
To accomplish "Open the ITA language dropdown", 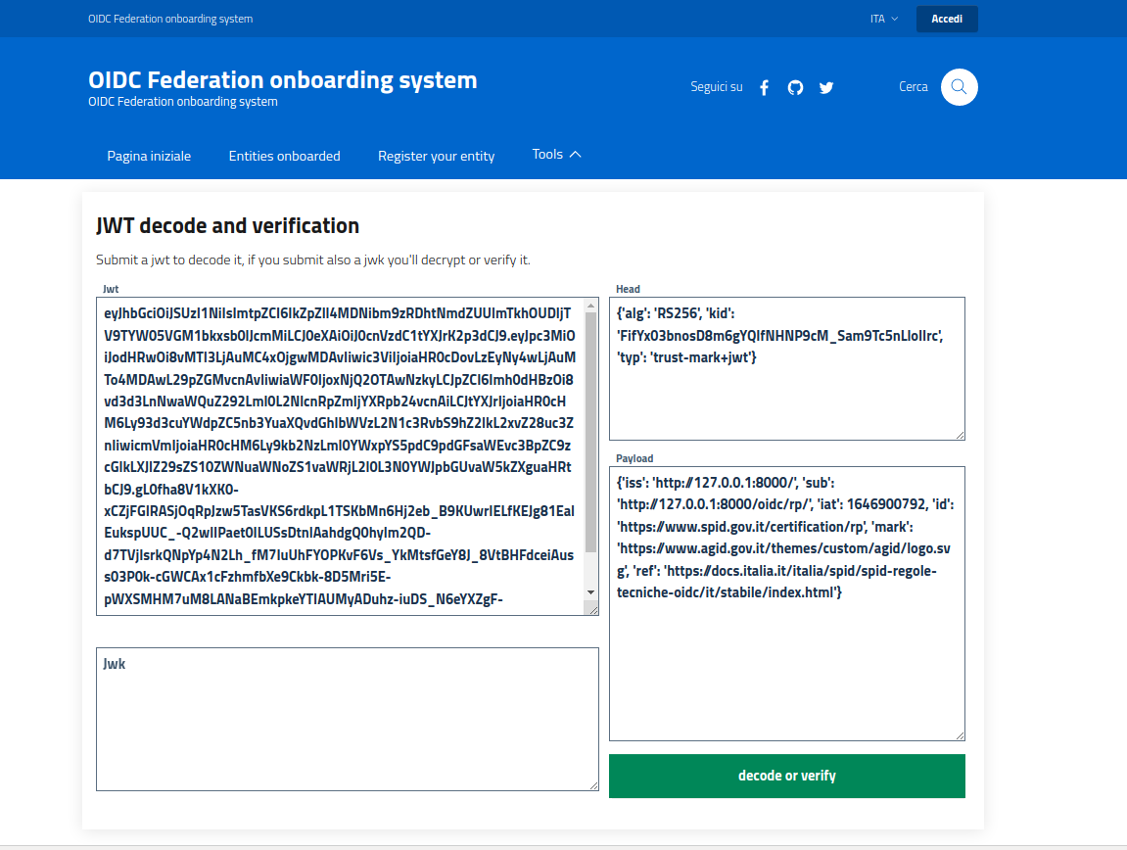I will tap(884, 19).
